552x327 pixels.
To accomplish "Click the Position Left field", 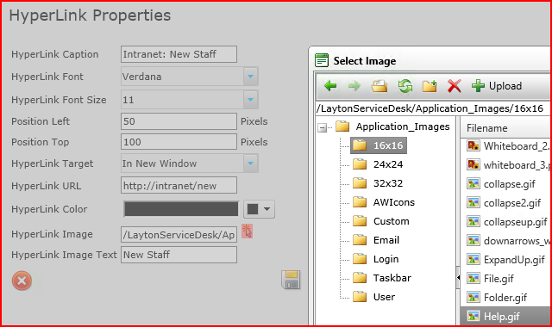I will click(179, 121).
